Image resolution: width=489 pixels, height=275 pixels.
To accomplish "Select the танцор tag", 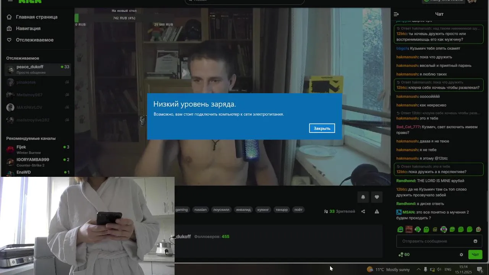I will point(282,210).
